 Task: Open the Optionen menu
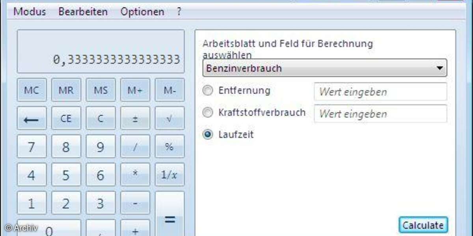tap(142, 12)
